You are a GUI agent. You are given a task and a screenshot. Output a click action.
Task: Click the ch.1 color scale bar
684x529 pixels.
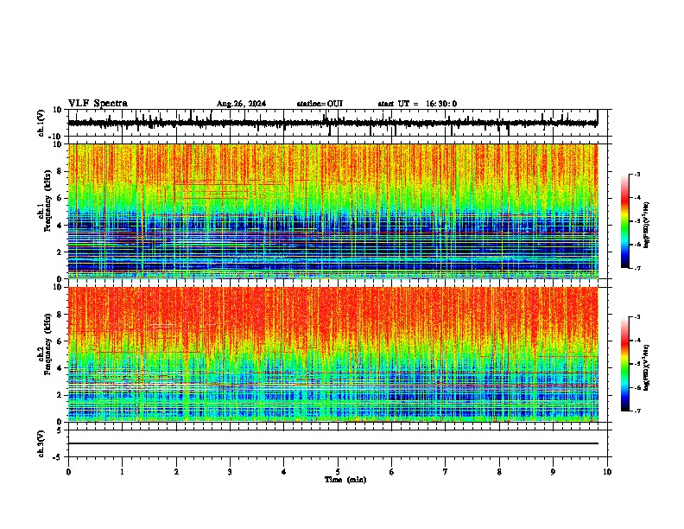[625, 221]
